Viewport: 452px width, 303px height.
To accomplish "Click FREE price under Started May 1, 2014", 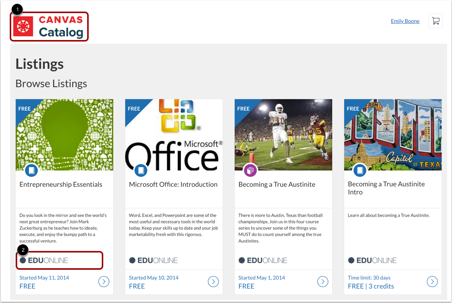I will (x=246, y=286).
